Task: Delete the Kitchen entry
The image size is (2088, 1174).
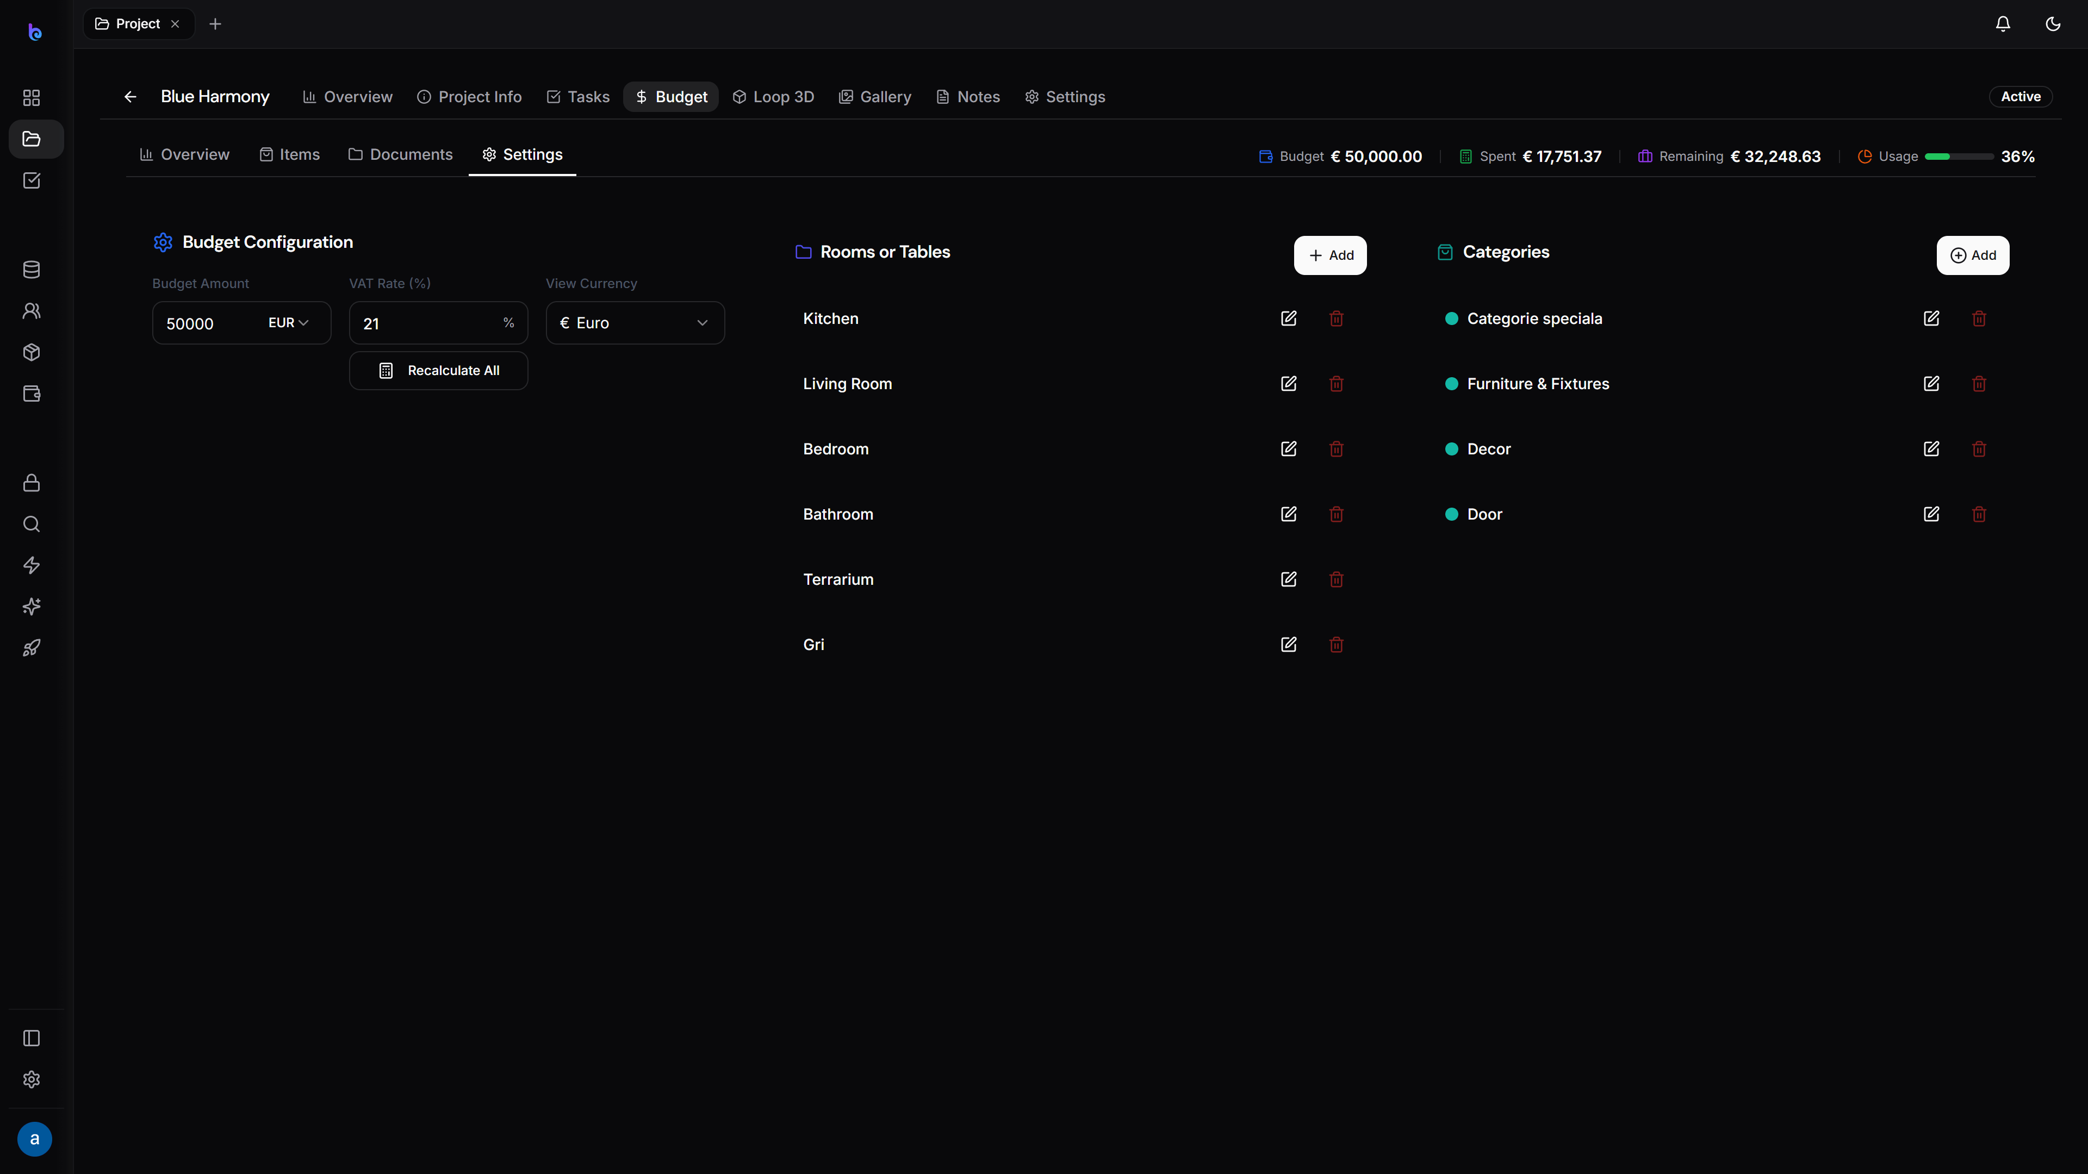Action: (1337, 319)
